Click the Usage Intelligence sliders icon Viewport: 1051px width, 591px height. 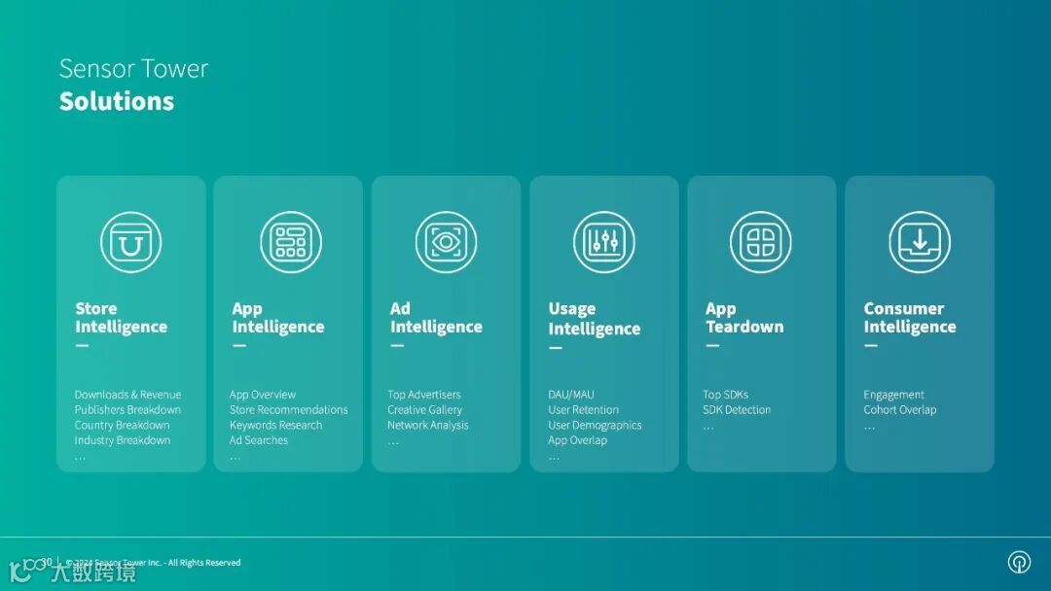[x=604, y=242]
